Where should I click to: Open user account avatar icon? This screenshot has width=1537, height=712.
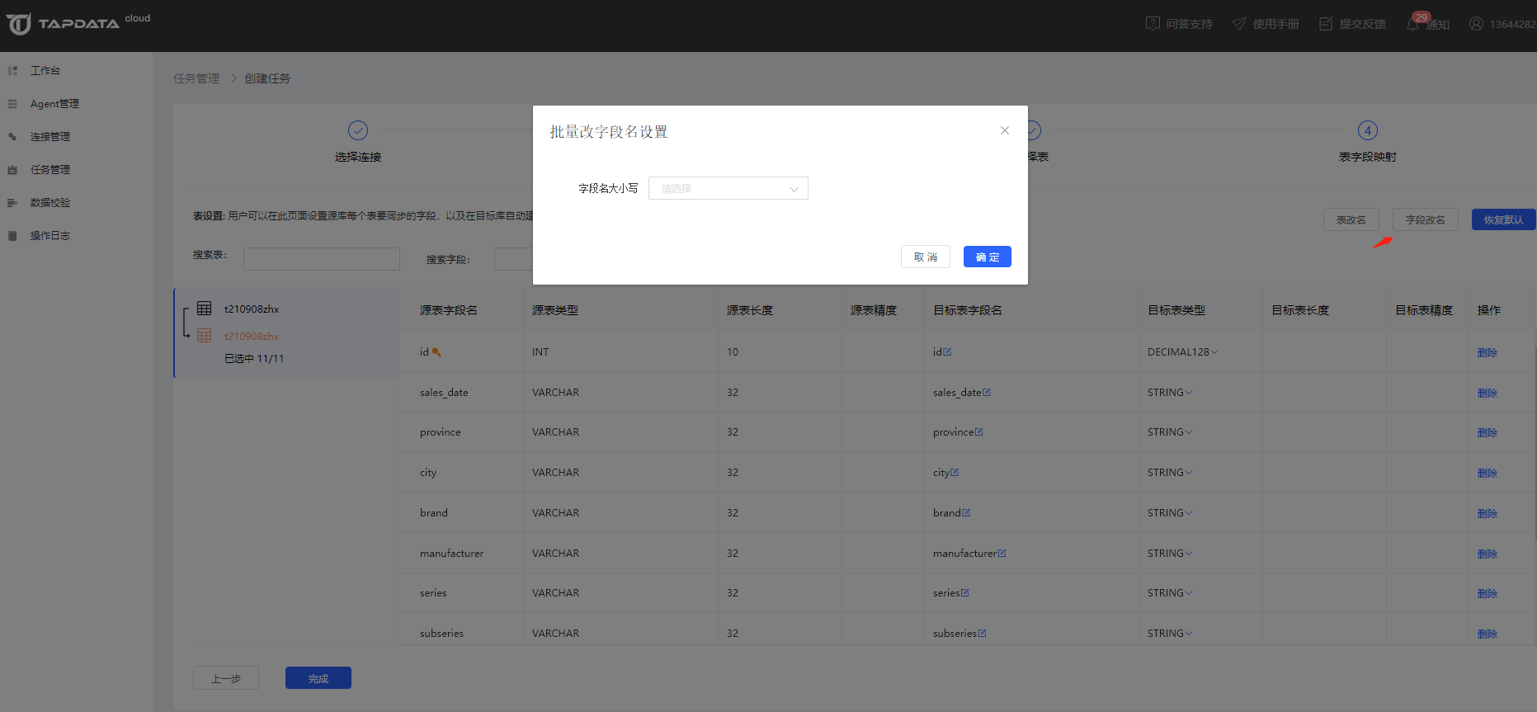(1476, 24)
